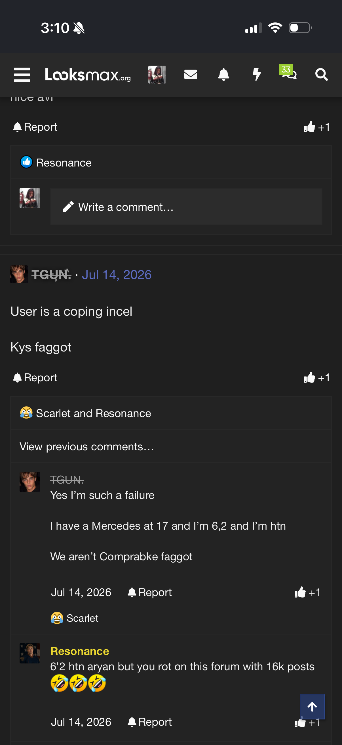Open chat icon with 33 badge
This screenshot has height=745, width=342.
point(288,72)
